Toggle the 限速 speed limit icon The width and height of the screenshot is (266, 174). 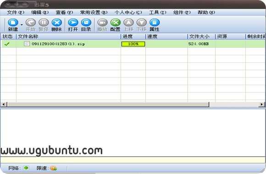(54, 168)
